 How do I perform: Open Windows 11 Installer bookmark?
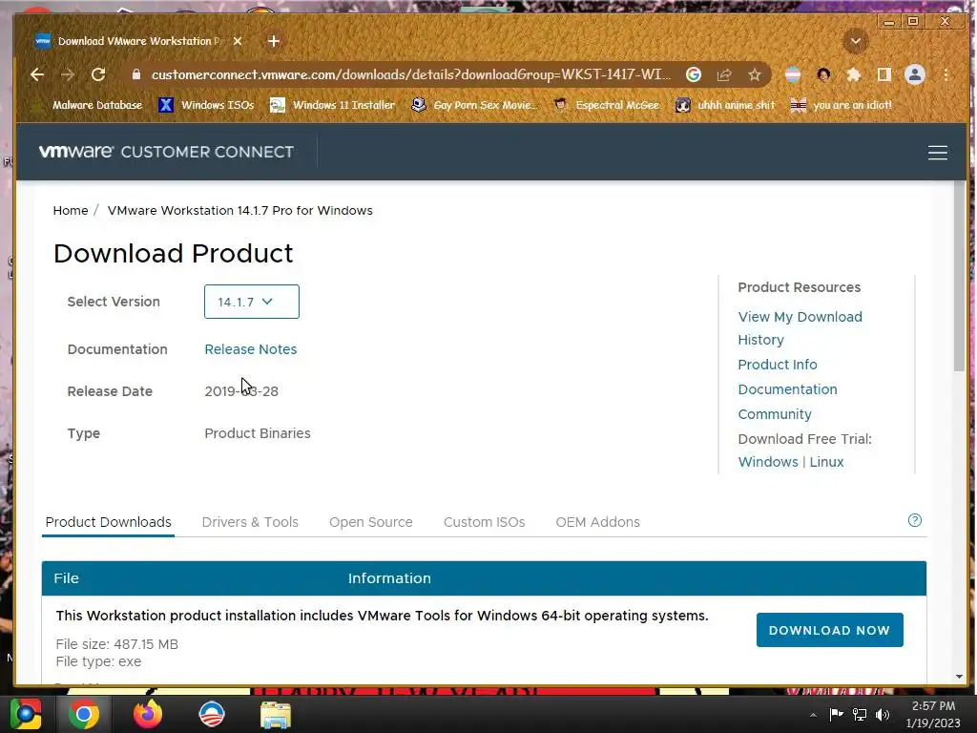point(332,105)
